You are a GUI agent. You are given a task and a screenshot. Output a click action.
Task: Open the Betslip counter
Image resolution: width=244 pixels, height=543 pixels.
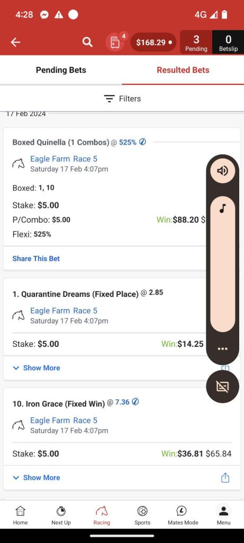[x=228, y=42]
